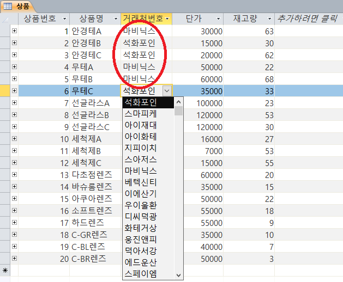Click the list scrollbar up arrow

click(178, 102)
